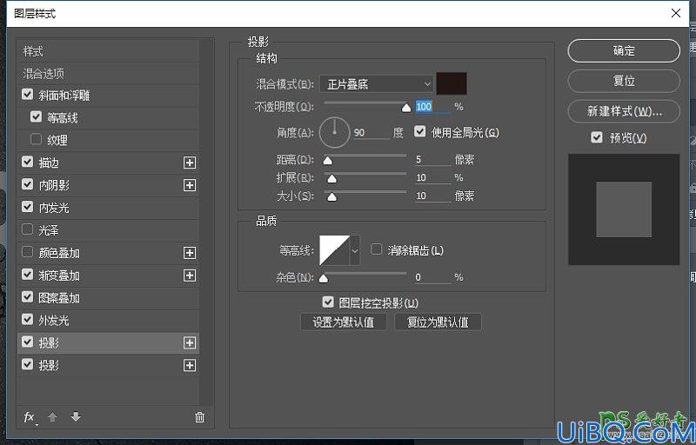Click 设置为默认值 button
This screenshot has width=696, height=445.
pos(344,322)
